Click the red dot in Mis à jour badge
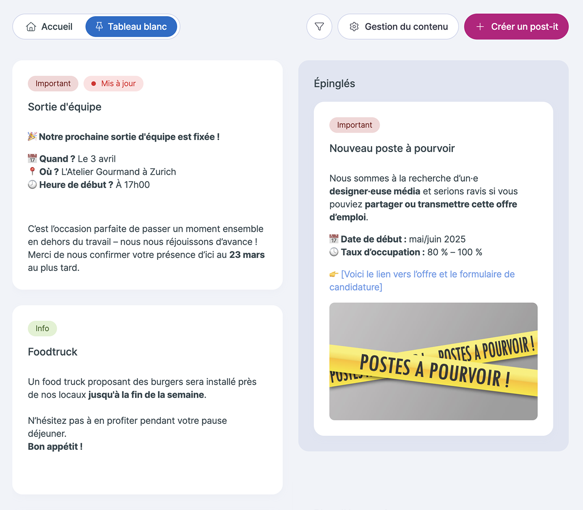This screenshot has height=510, width=583. tap(93, 83)
